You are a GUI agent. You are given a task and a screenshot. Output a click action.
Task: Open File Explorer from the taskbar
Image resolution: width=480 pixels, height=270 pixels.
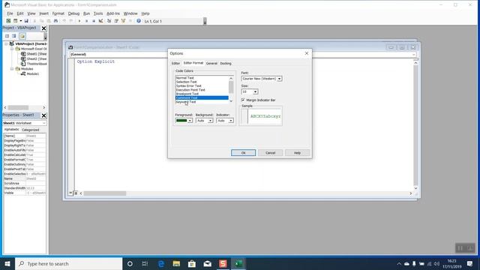point(176,263)
